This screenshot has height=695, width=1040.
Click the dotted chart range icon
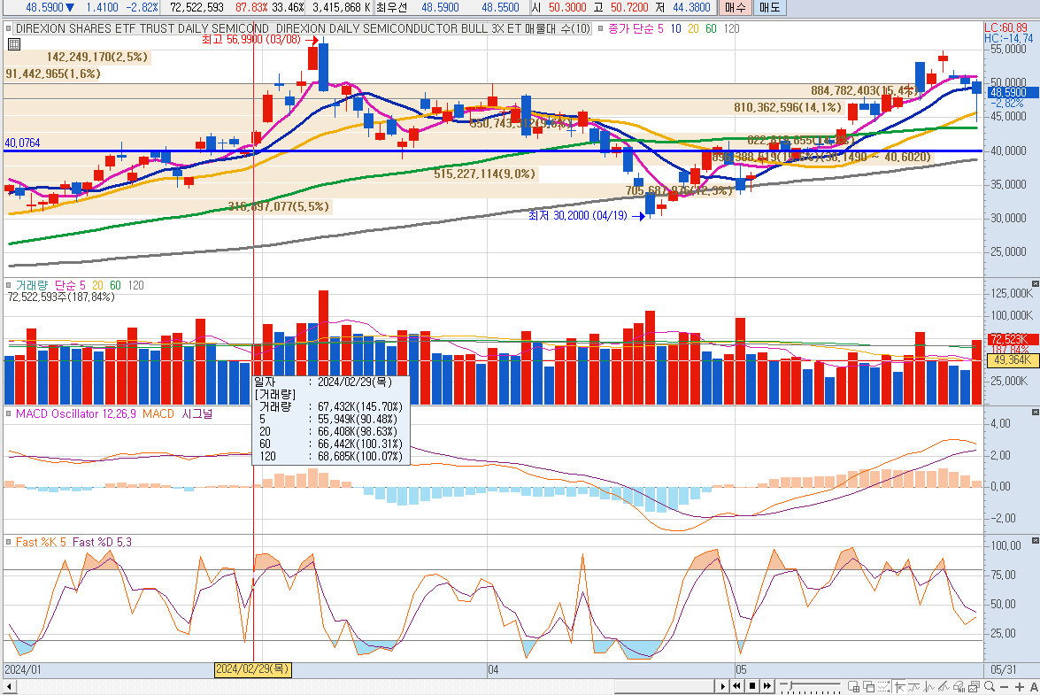click(x=883, y=686)
